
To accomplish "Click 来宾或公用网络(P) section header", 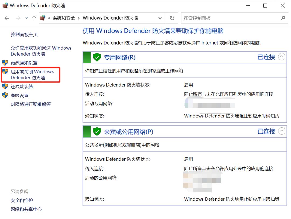I will pos(129,132).
